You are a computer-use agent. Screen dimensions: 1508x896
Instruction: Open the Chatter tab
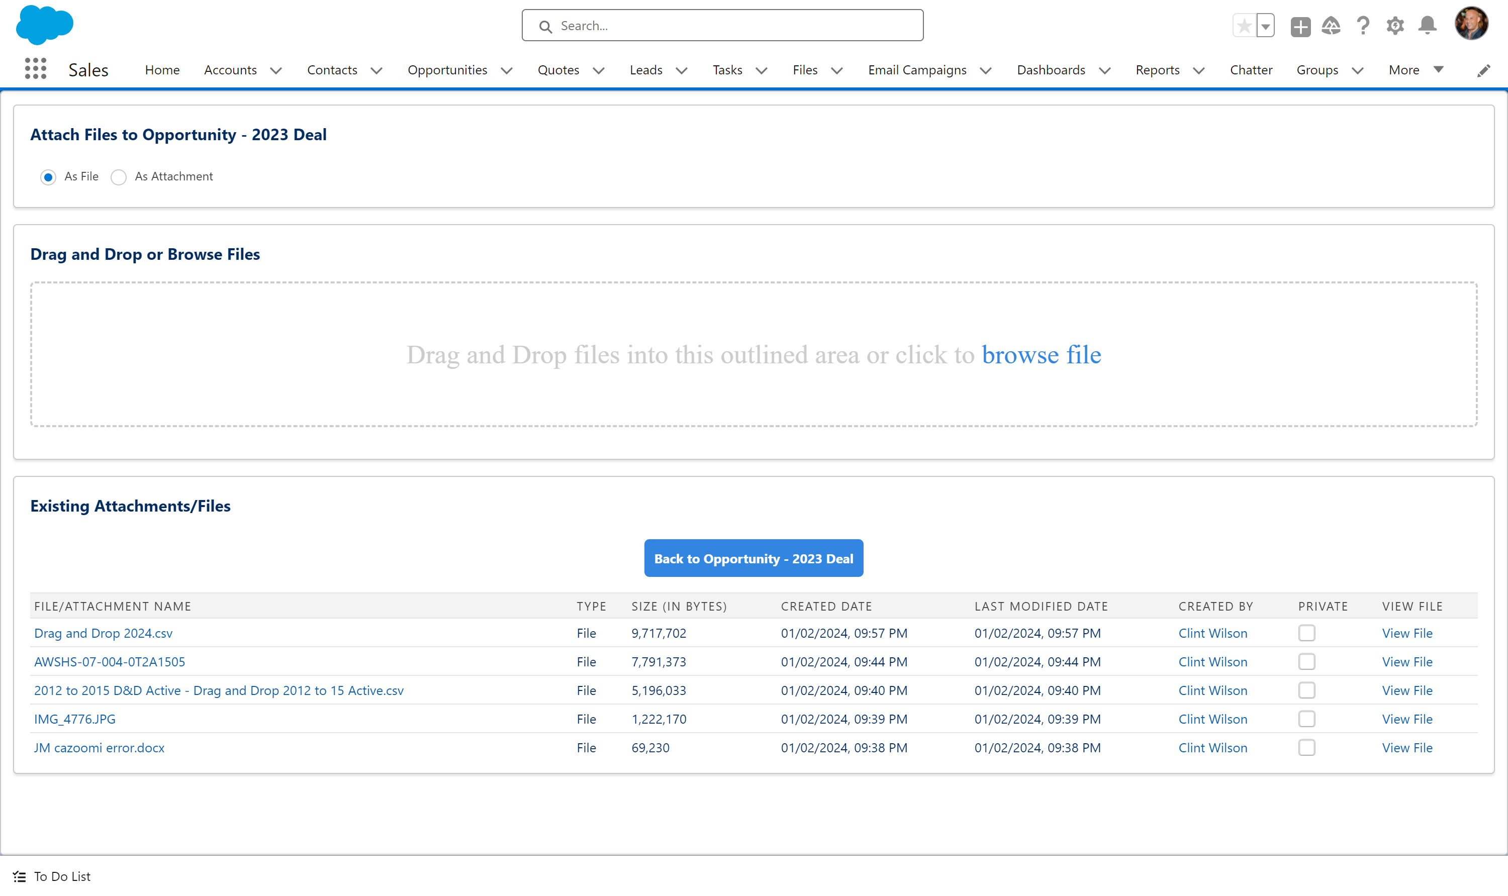pos(1251,70)
